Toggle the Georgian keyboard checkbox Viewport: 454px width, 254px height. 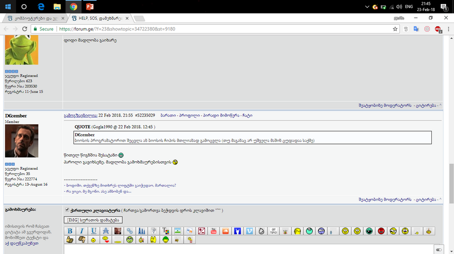click(x=67, y=210)
